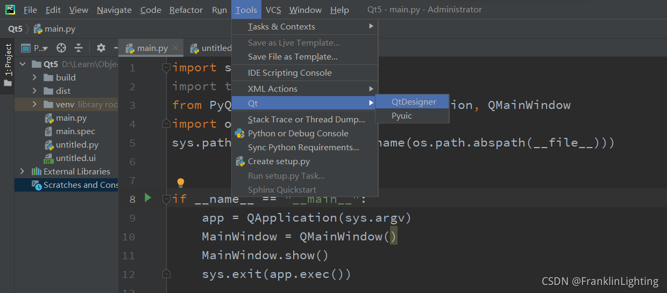Image resolution: width=667 pixels, height=293 pixels.
Task: Open the View menu
Action: pos(79,10)
